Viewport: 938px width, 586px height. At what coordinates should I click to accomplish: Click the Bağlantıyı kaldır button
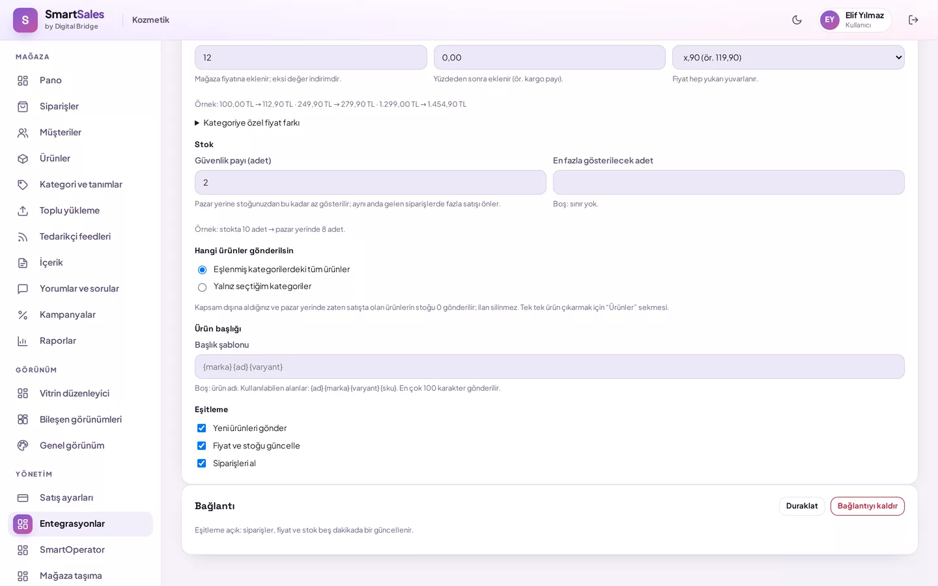click(867, 506)
